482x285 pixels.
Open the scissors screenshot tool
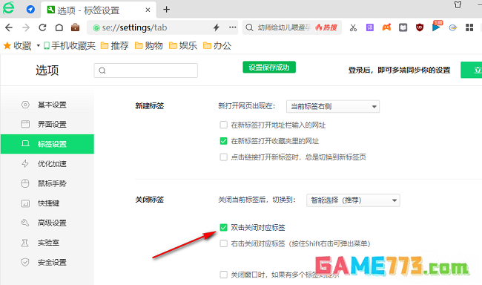[353, 27]
